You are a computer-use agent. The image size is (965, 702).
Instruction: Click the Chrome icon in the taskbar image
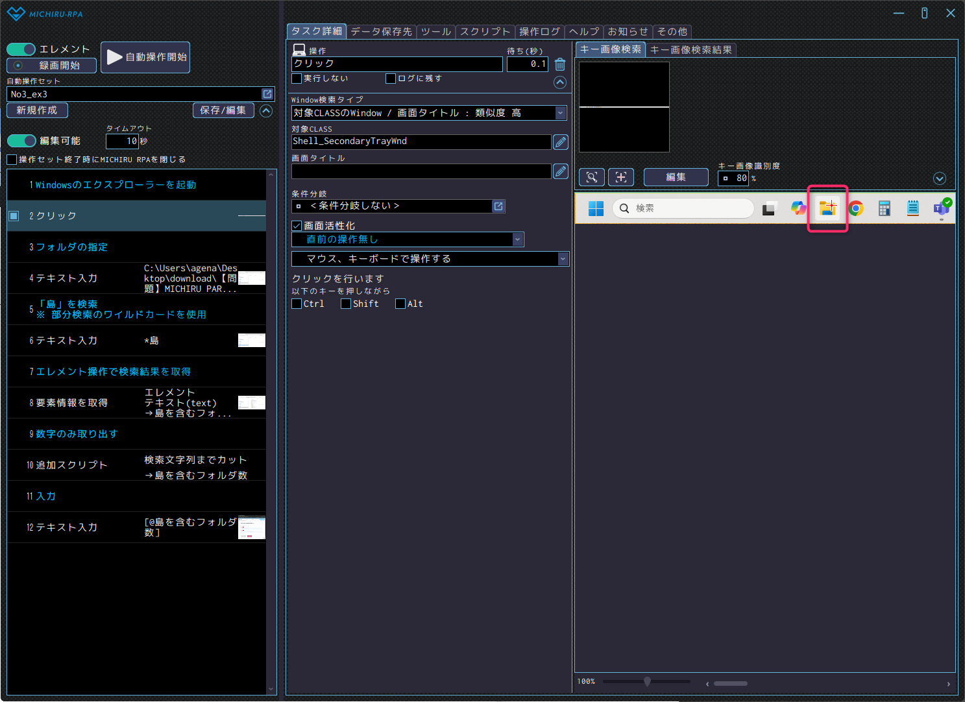[856, 208]
